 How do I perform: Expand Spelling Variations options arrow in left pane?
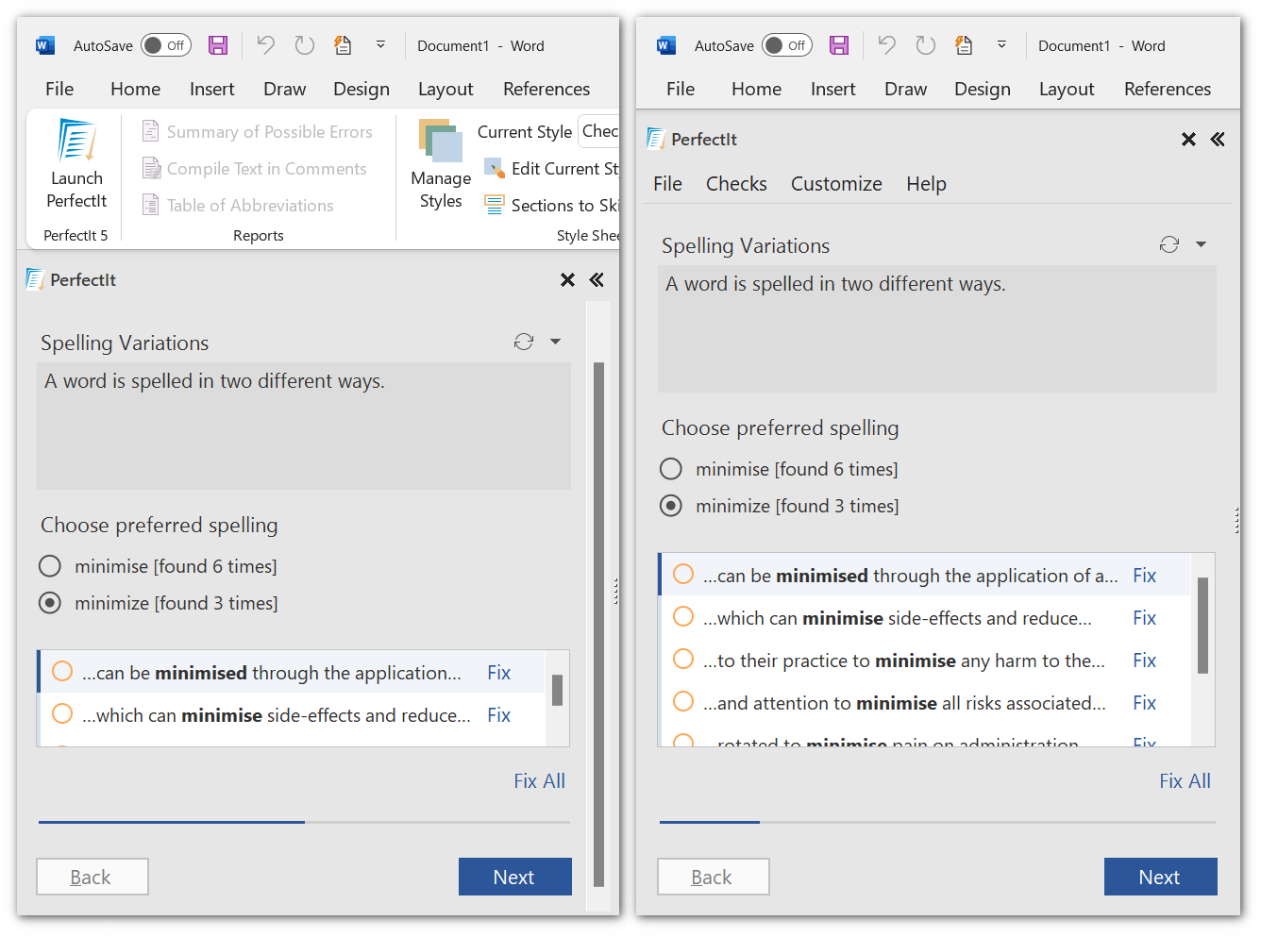[556, 342]
